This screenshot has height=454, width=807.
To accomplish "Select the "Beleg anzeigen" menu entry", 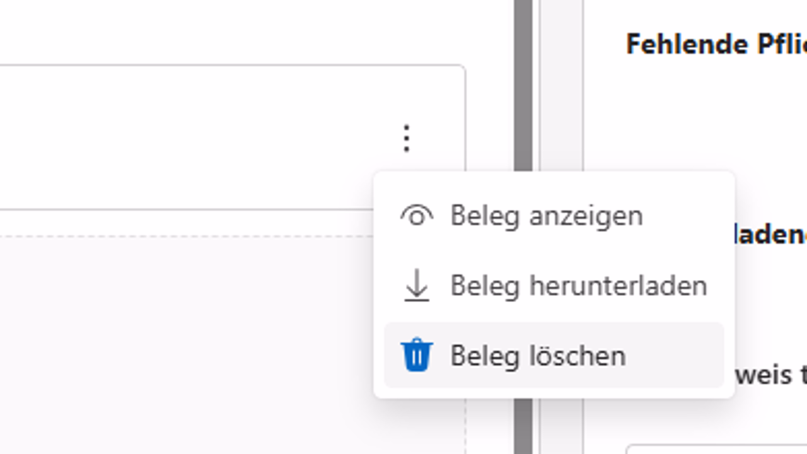I will click(x=546, y=216).
